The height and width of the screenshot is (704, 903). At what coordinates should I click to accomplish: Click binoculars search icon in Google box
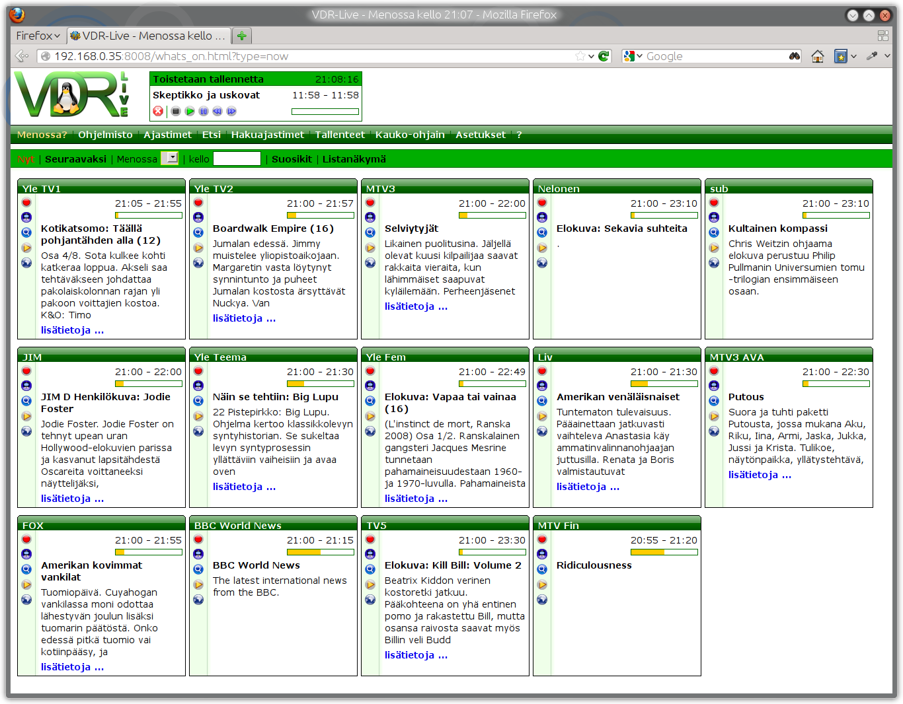tap(795, 56)
